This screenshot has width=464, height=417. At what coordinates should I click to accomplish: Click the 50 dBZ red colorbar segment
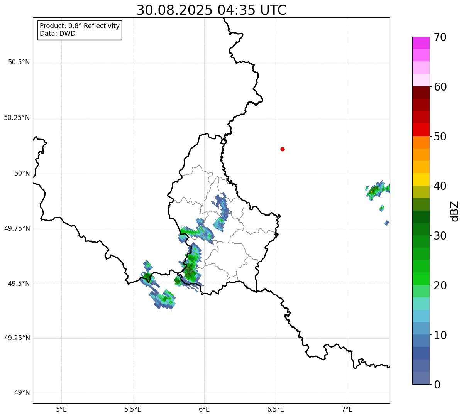421,130
